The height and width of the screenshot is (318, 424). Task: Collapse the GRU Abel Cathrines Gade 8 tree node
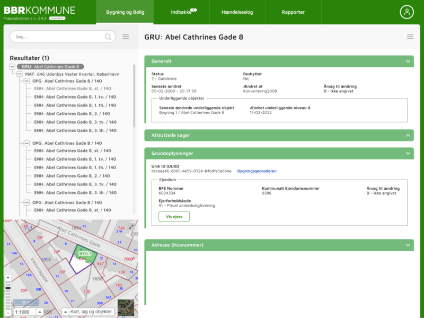click(x=13, y=67)
